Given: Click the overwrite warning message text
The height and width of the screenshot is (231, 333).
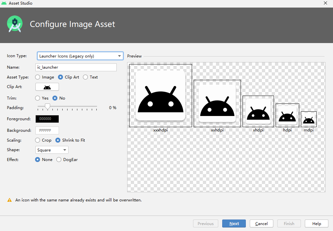Looking at the screenshot, I should coord(78,200).
